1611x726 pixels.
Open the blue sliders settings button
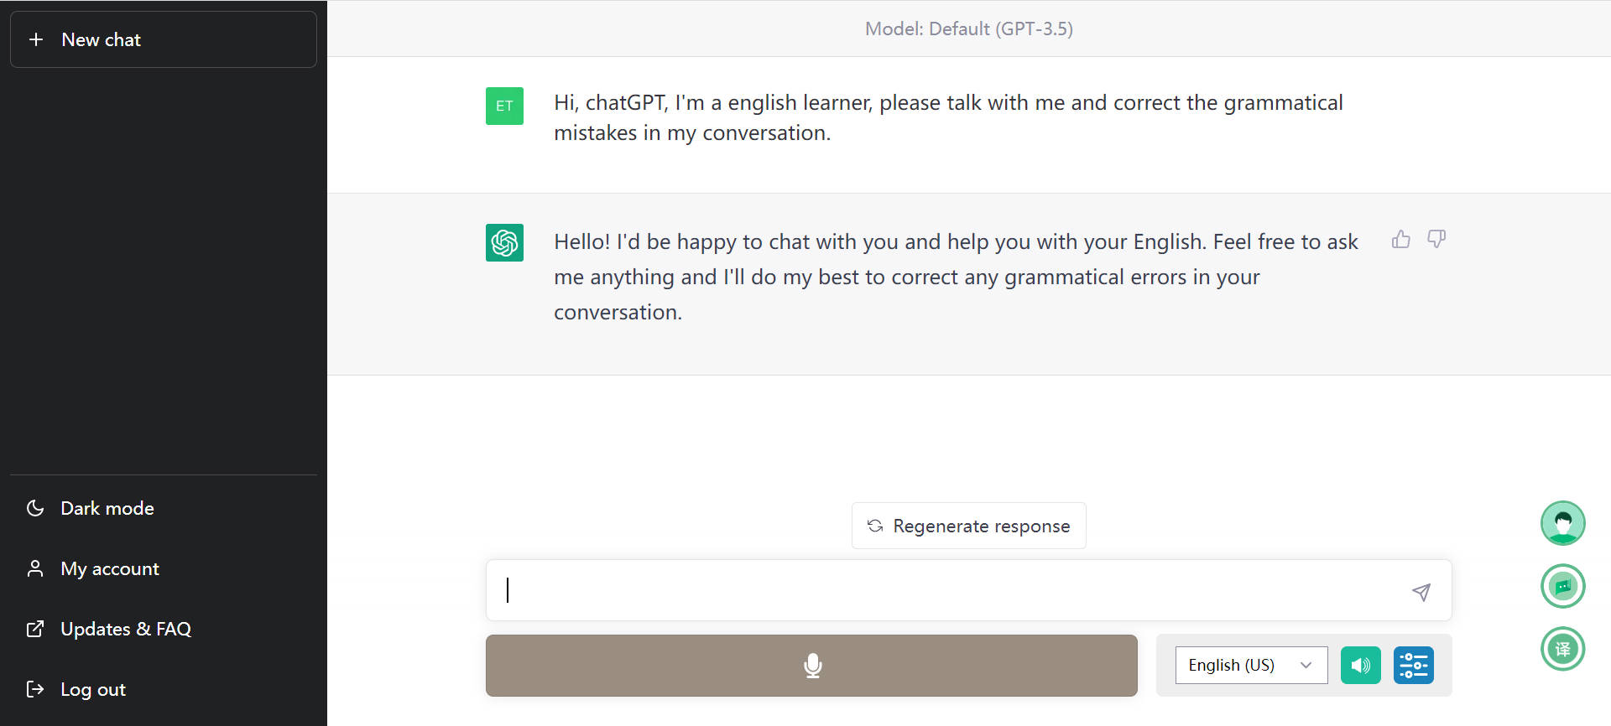[x=1414, y=666]
